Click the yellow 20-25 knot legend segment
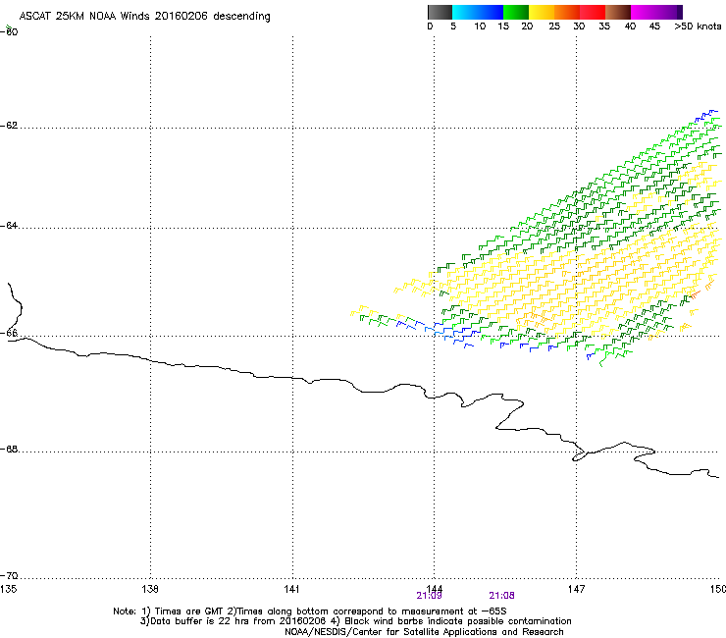The height and width of the screenshot is (638, 726). (542, 12)
